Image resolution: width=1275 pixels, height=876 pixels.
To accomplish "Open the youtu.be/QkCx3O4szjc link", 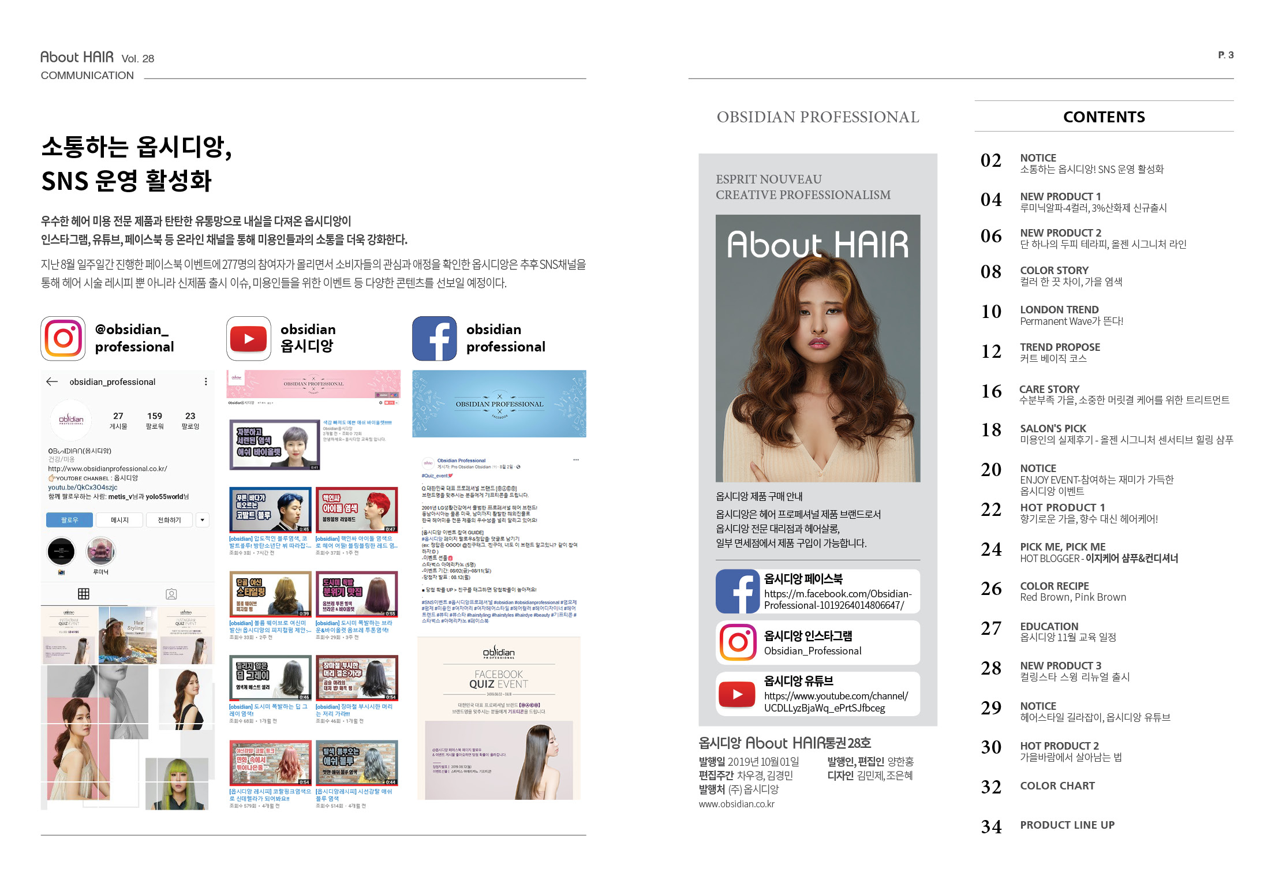I will tap(83, 487).
